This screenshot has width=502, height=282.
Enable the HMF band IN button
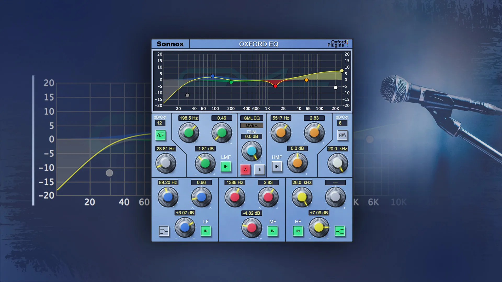click(277, 167)
